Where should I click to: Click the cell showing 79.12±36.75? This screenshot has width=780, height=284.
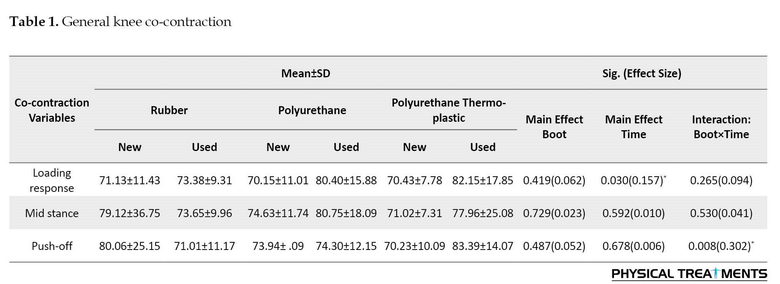[x=130, y=213]
